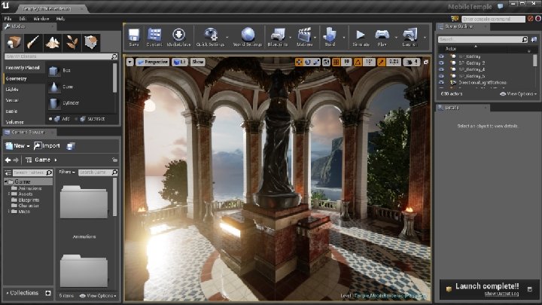Open the Show flags dropdown
This screenshot has width=542, height=305.
(198, 62)
